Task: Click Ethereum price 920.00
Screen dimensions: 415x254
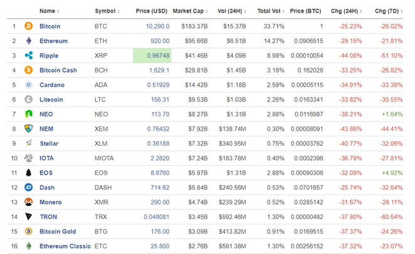Action: click(x=160, y=41)
